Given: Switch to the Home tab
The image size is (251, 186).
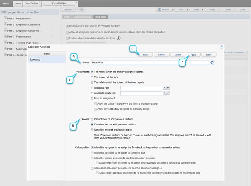Looking at the screenshot, I should coord(18,3).
